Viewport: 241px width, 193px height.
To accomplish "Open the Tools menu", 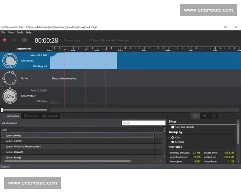I will (20, 33).
